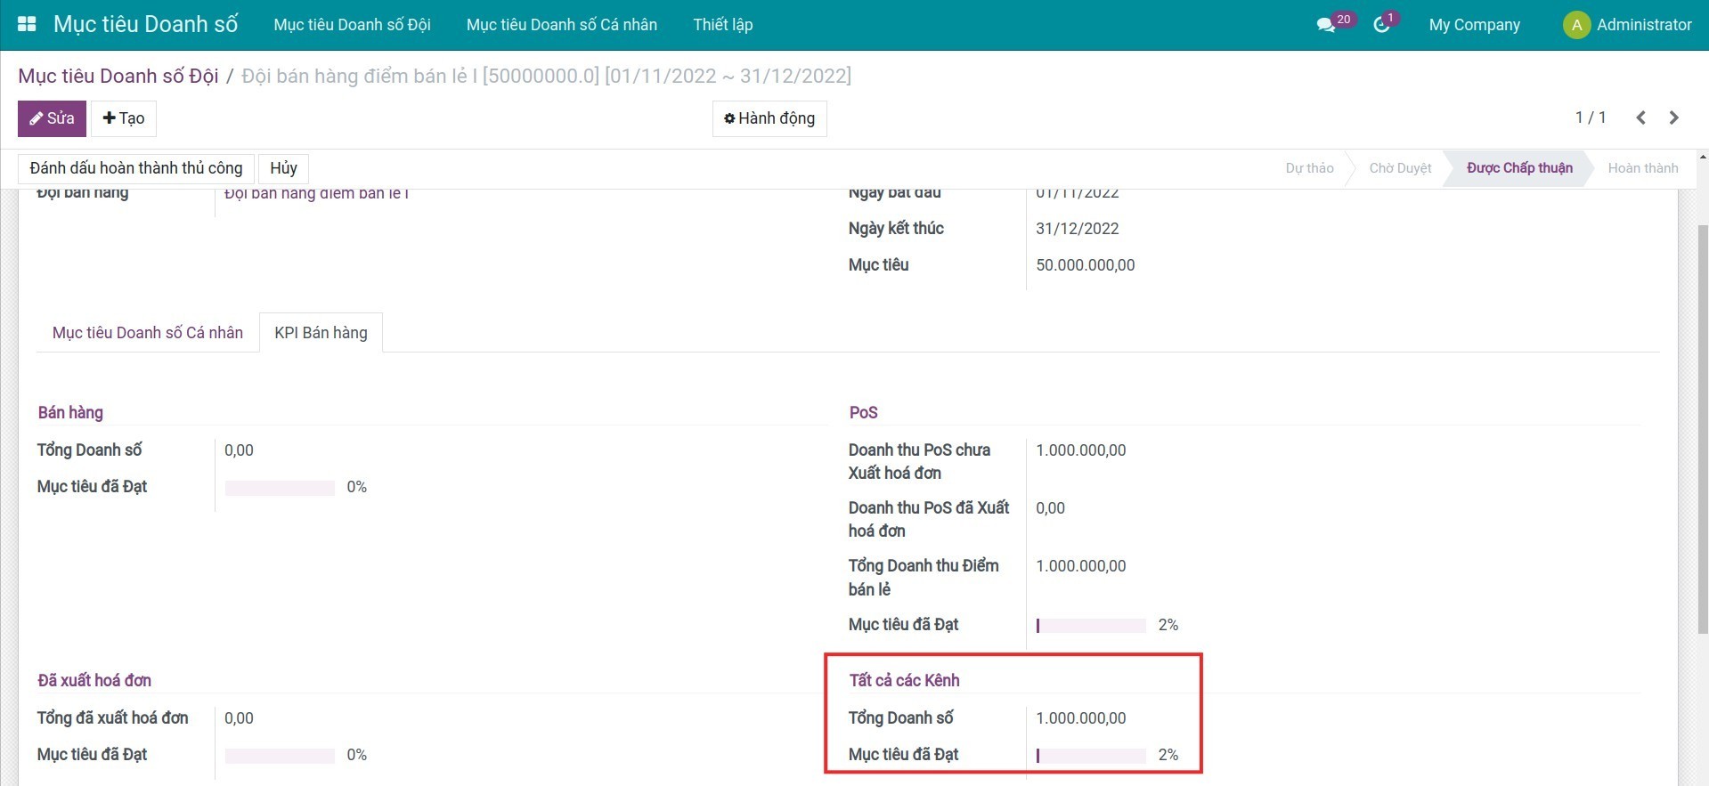Expand the Hành động actions dropdown
This screenshot has height=786, width=1709.
(769, 118)
